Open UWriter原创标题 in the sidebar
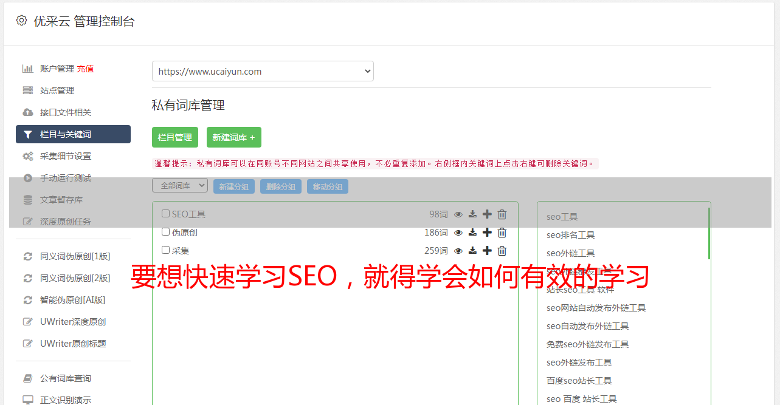 pos(73,344)
